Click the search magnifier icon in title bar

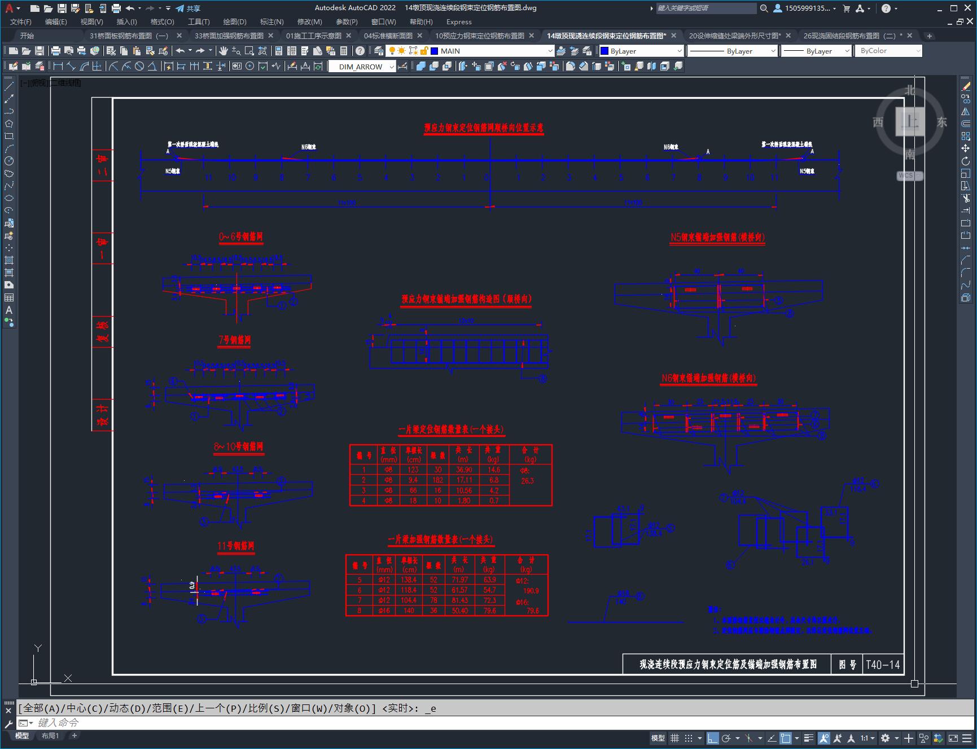pyautogui.click(x=764, y=8)
